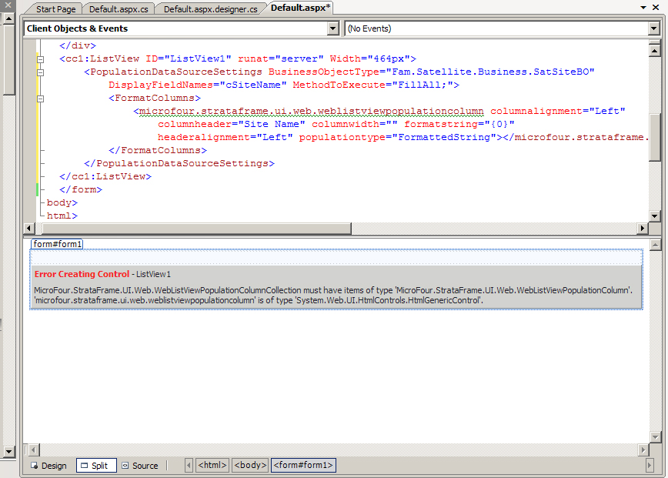Open the active files list dropdown arrow
Viewport: 668px width, 478px height.
(643, 8)
